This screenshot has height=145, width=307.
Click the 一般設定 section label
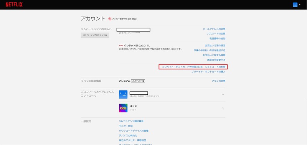pos(86,121)
